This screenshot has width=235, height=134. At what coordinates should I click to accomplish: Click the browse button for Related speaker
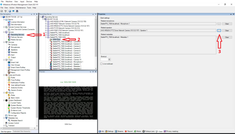[219, 30]
